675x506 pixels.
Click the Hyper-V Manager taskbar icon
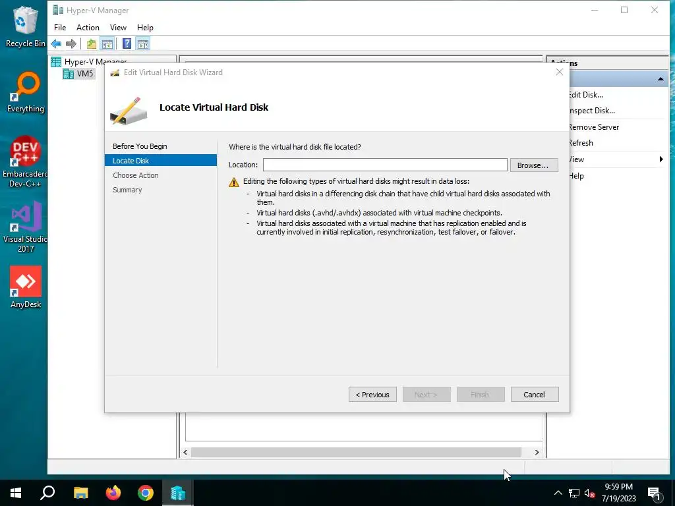pyautogui.click(x=178, y=493)
